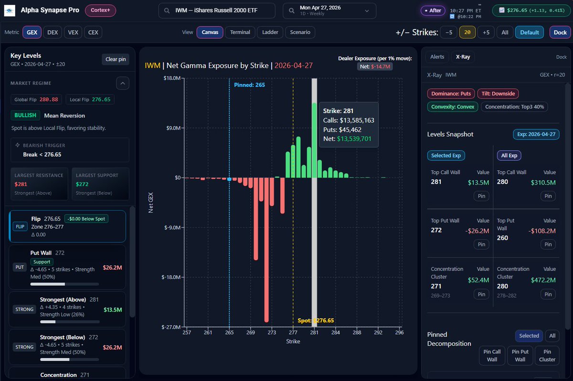Click the blue pinned dot at strike 265
This screenshot has width=573, height=381.
[230, 179]
